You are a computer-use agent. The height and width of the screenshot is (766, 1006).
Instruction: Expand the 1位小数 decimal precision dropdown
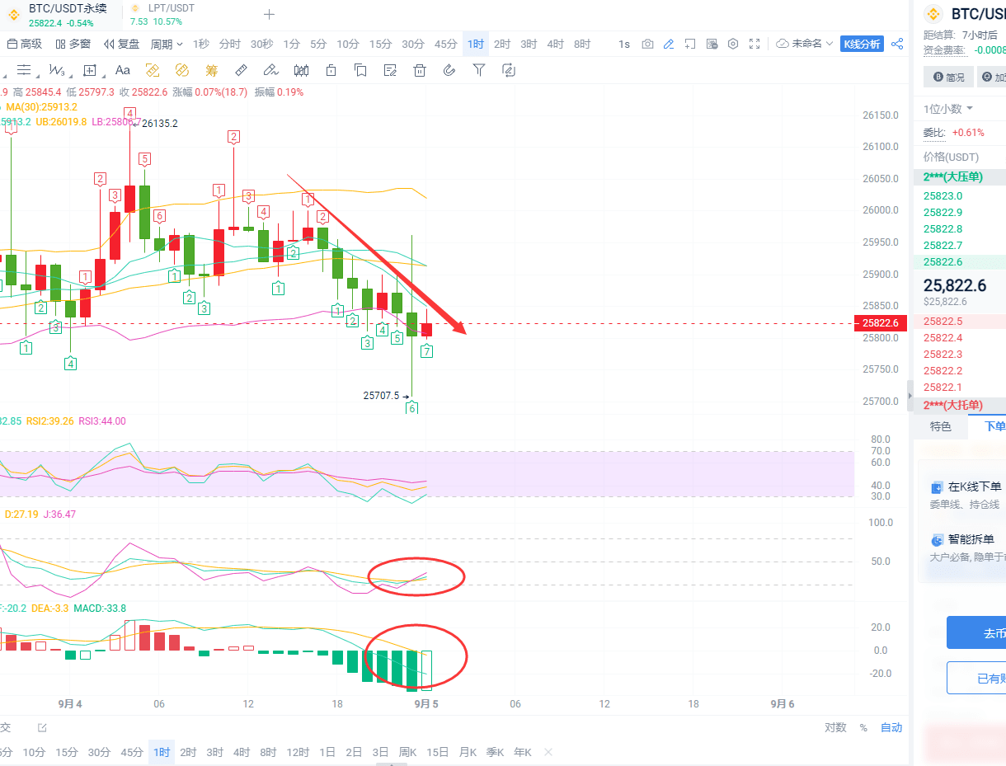coord(948,109)
